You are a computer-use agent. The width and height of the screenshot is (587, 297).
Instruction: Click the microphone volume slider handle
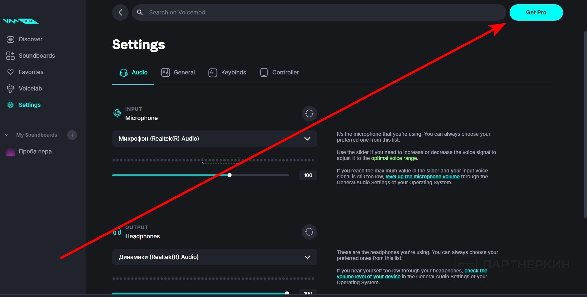[x=230, y=175]
